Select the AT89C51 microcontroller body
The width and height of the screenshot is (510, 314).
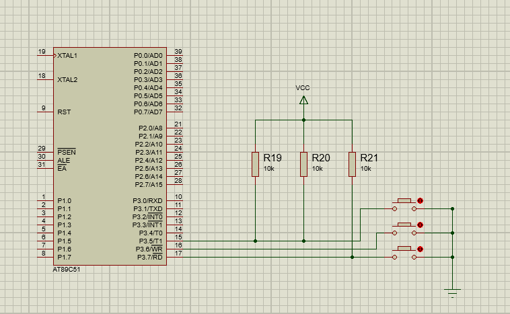pos(111,156)
